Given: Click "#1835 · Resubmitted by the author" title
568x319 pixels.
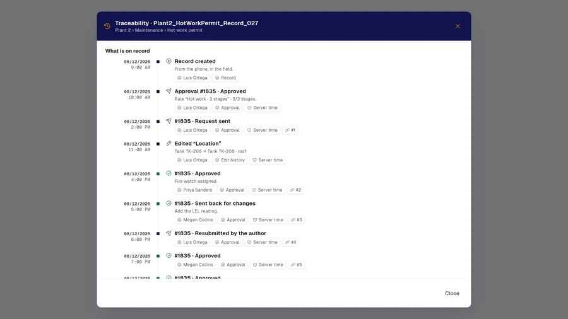Looking at the screenshot, I should pos(220,233).
